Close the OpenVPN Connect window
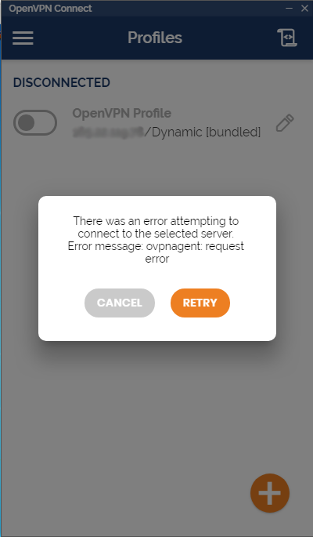The image size is (313, 537). click(x=304, y=8)
